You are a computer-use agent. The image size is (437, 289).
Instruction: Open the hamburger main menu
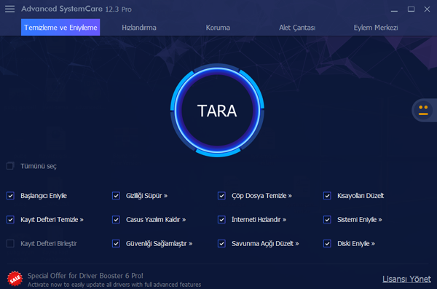point(9,9)
